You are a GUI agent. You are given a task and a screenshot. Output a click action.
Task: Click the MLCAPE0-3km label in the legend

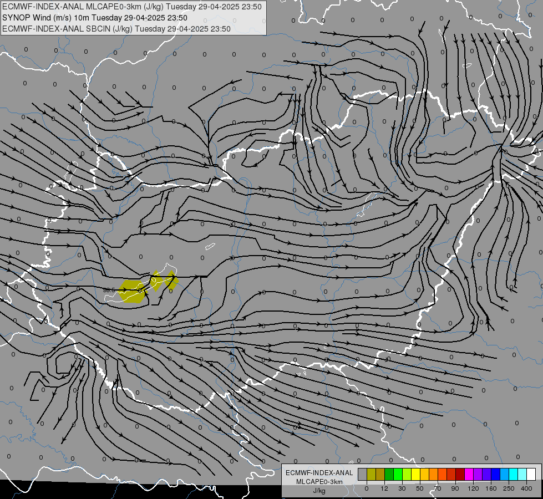click(x=319, y=482)
